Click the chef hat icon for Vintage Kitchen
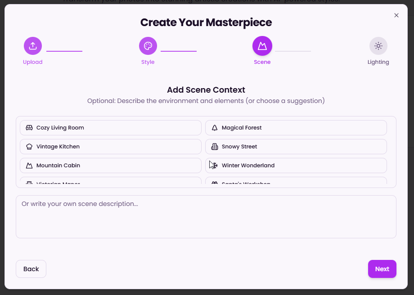 point(29,147)
